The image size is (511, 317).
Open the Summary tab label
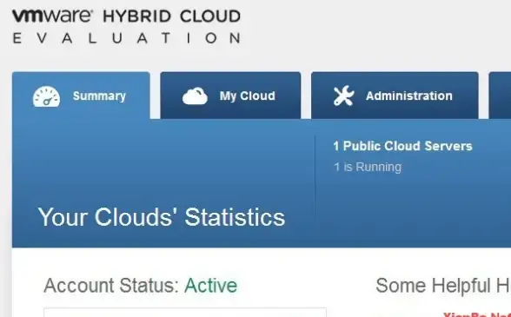pos(99,96)
